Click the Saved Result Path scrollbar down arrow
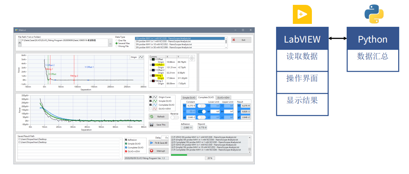 coord(120,158)
